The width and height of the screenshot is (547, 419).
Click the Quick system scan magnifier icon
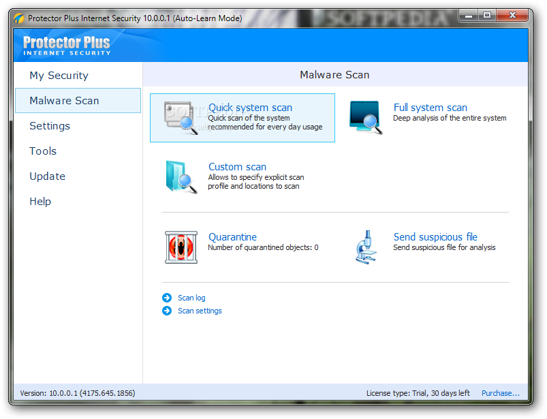181,118
